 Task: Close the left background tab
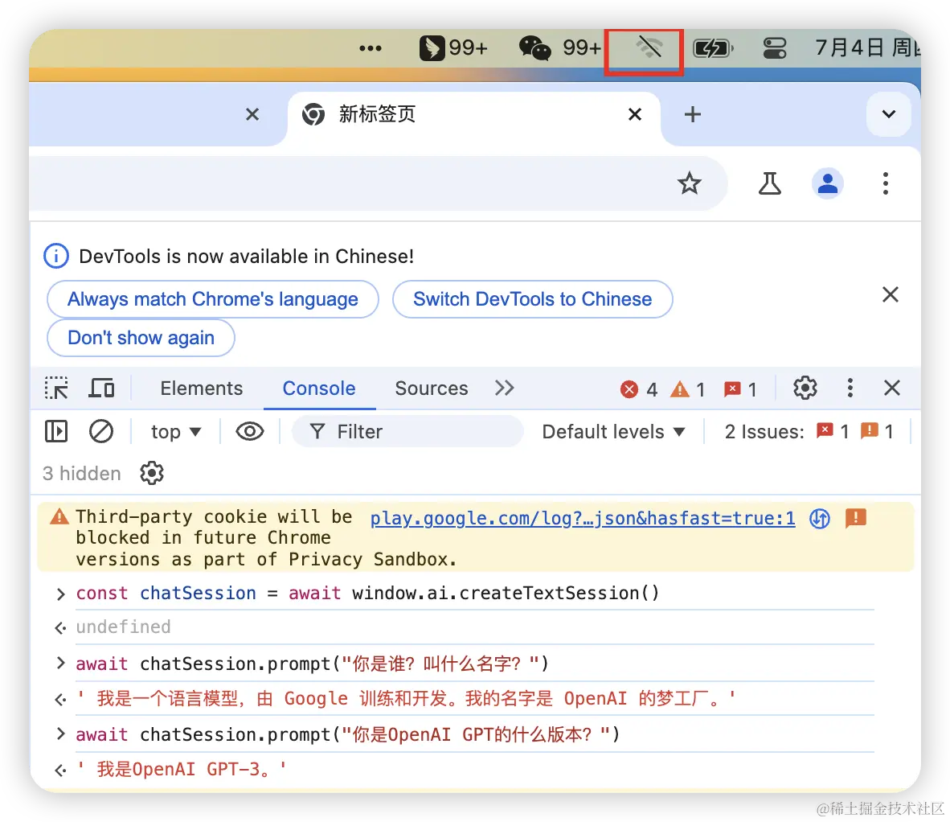click(x=252, y=114)
